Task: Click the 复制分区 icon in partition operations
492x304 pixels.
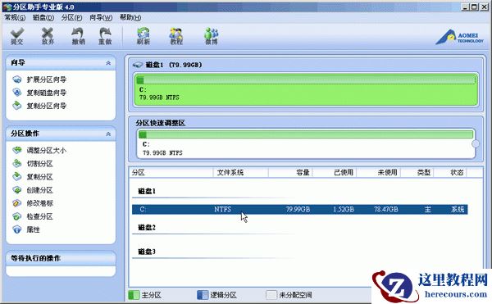Action: (x=17, y=176)
